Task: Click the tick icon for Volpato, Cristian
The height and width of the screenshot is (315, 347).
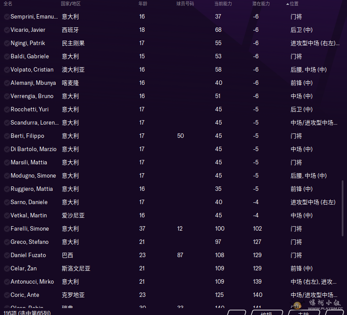Action: [7, 70]
